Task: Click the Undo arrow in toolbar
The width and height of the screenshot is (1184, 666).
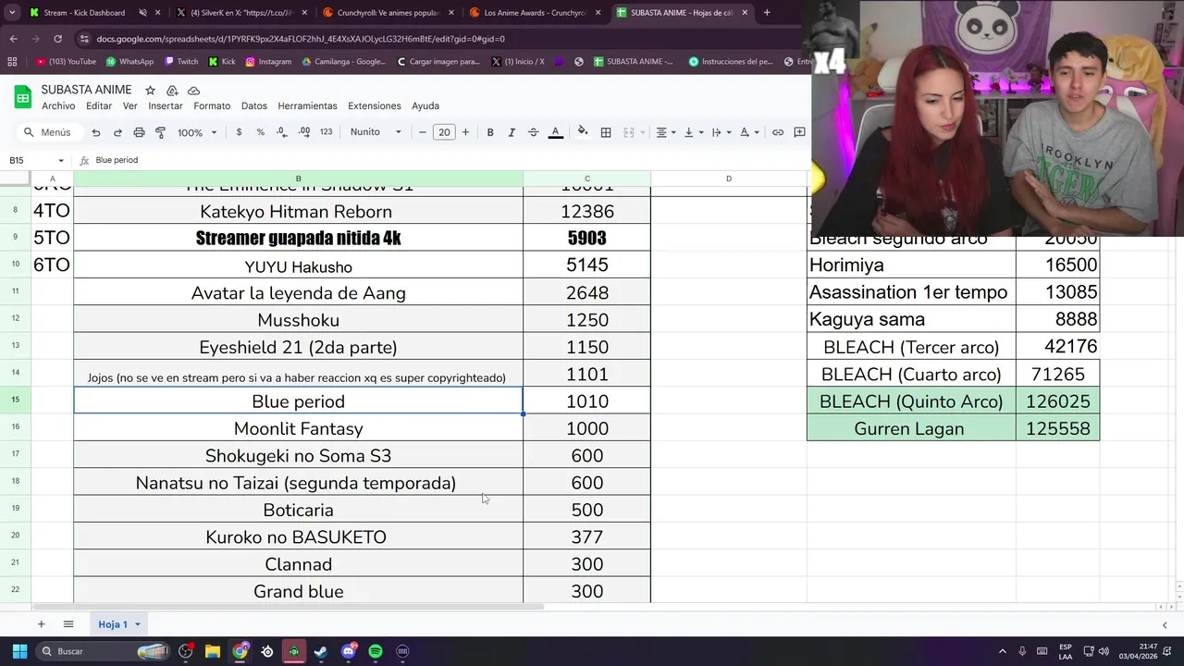Action: click(x=96, y=132)
